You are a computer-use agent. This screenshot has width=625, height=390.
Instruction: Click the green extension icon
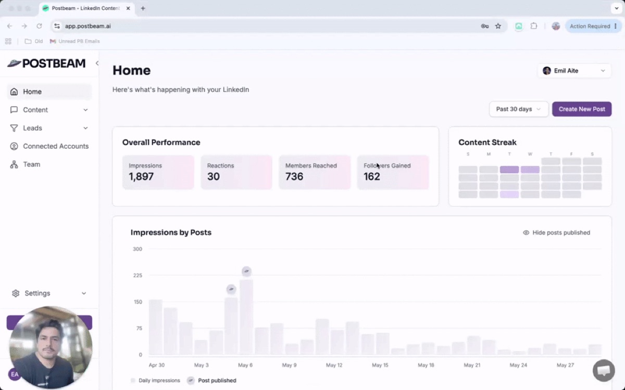coord(519,26)
